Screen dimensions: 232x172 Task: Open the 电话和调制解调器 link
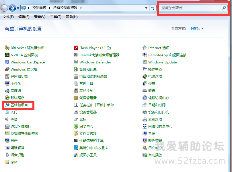click(93, 76)
